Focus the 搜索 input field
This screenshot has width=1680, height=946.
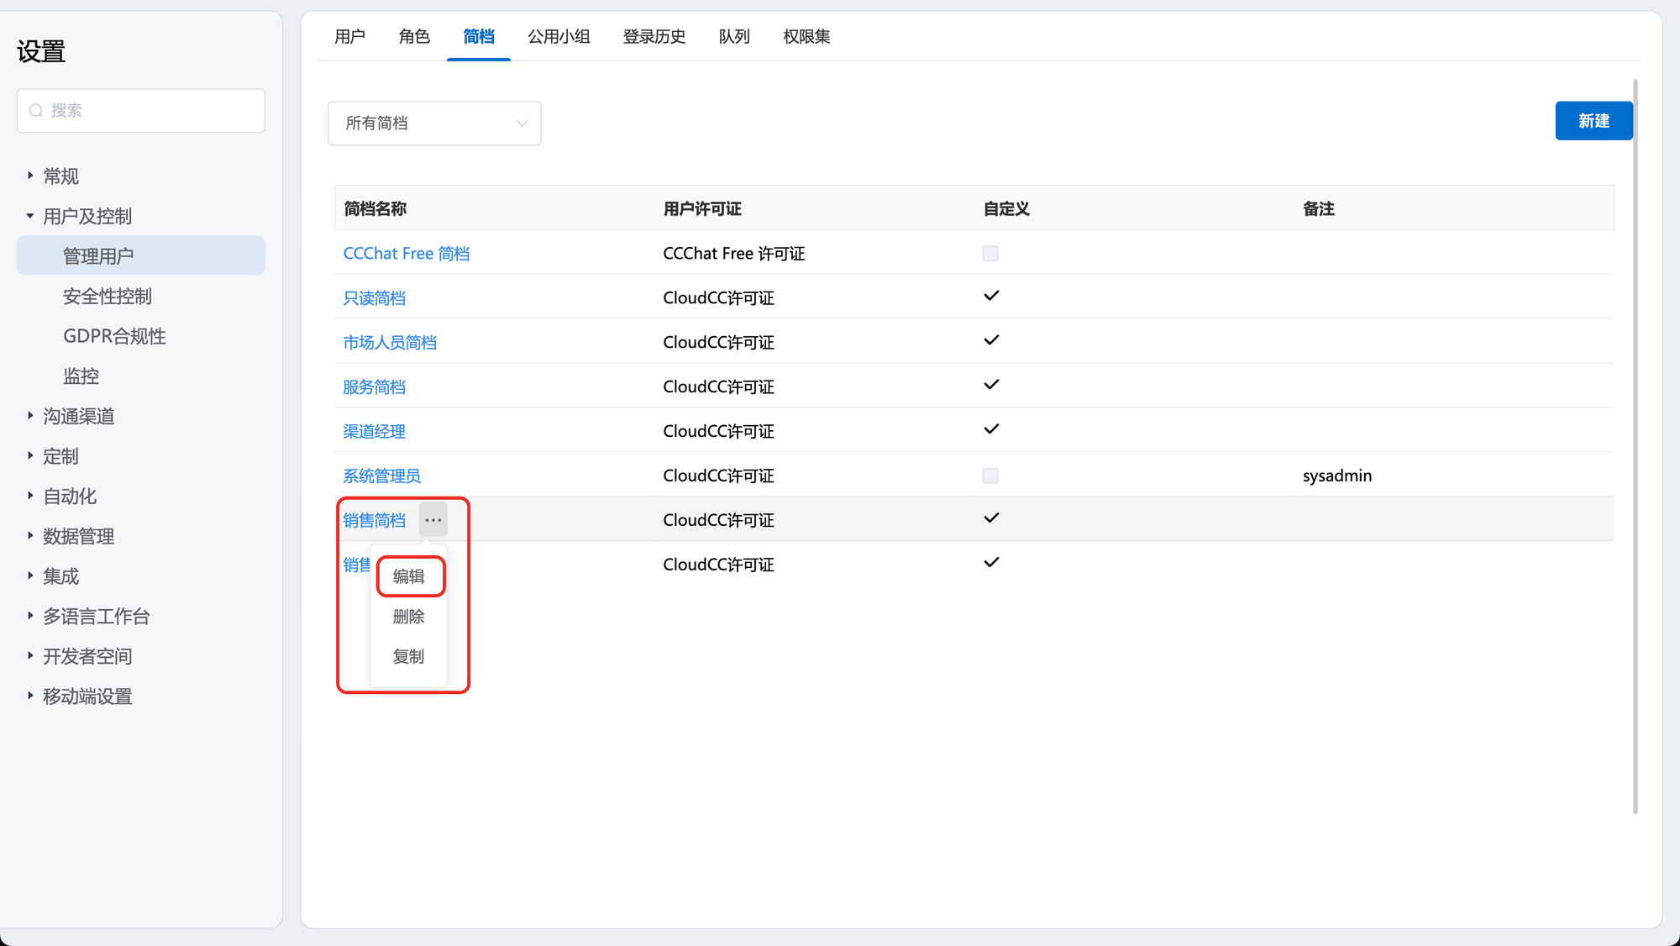(x=151, y=110)
